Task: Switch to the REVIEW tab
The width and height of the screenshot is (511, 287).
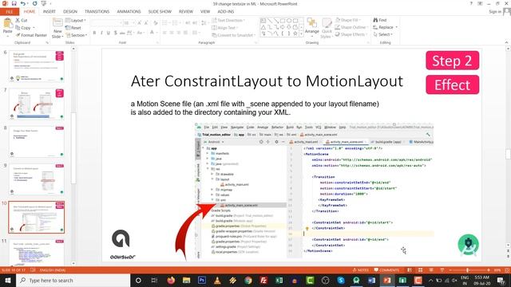Action: click(x=186, y=12)
